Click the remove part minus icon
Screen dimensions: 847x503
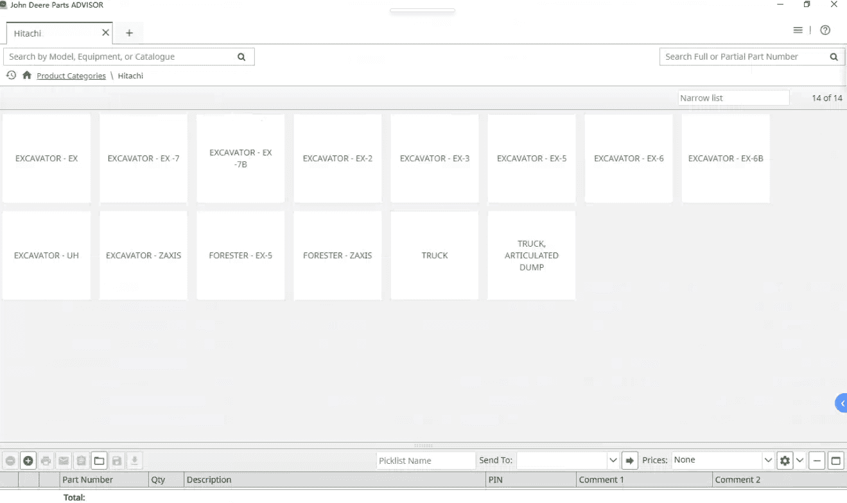(x=10, y=461)
